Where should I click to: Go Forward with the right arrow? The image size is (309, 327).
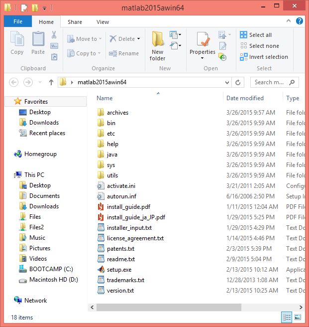[28, 82]
